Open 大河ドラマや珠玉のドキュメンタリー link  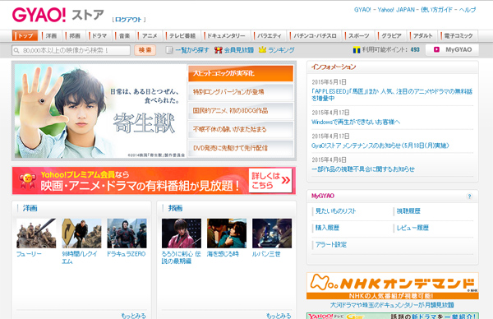pos(392,305)
